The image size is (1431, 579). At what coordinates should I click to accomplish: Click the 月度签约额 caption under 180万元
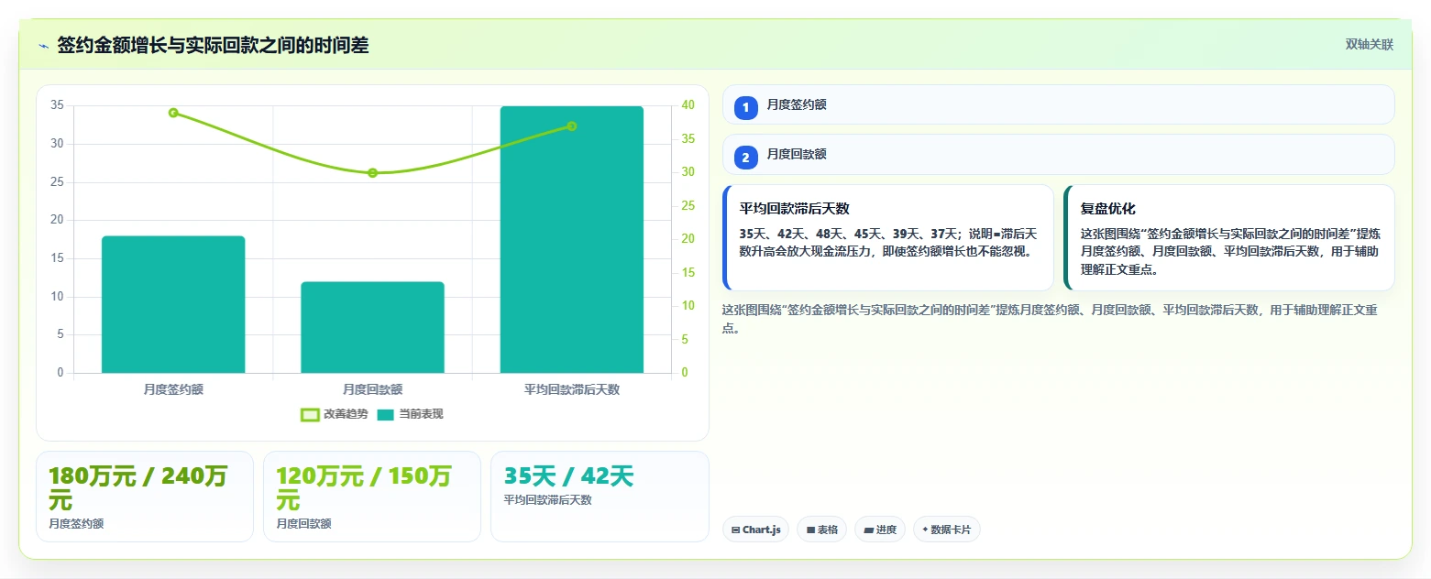pyautogui.click(x=76, y=524)
